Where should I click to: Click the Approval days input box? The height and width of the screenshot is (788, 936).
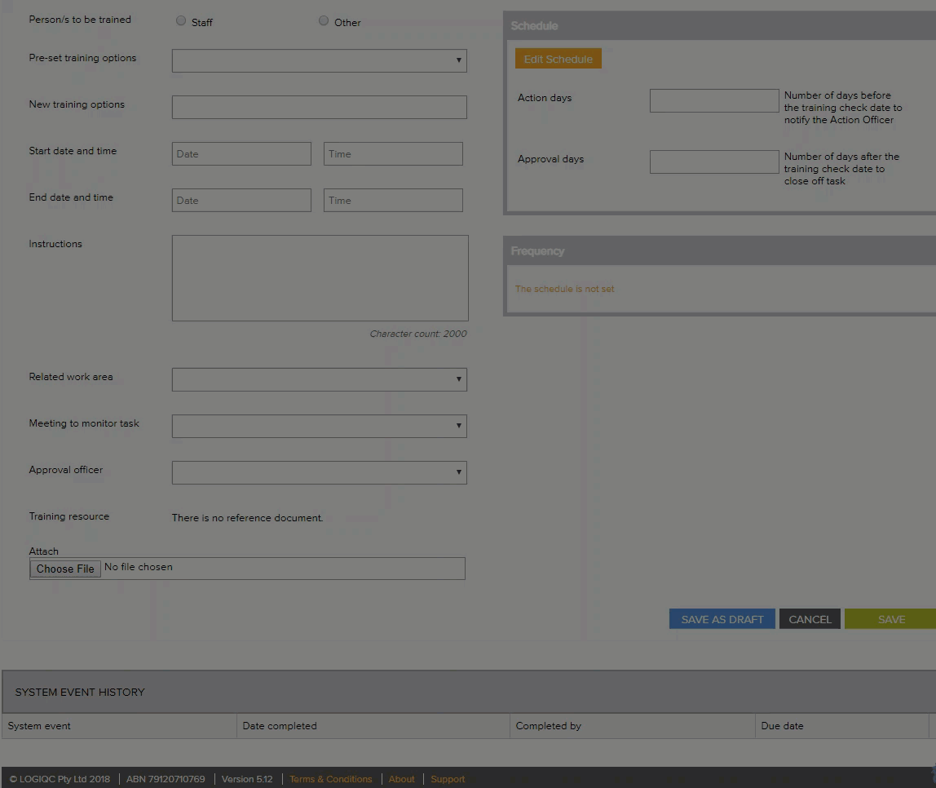[x=714, y=162]
